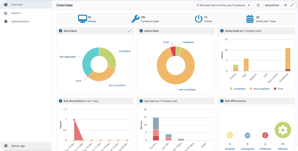
Task: Click the red Ineffective rules icon
Action: tap(265, 135)
